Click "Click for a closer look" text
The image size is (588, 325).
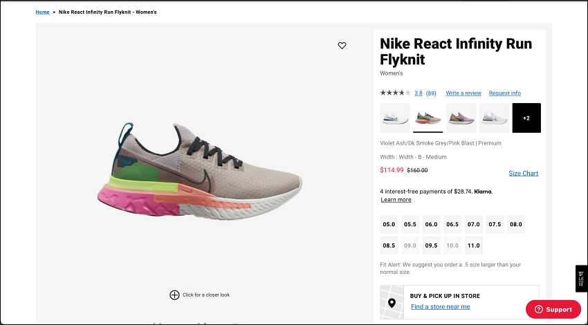[206, 295]
